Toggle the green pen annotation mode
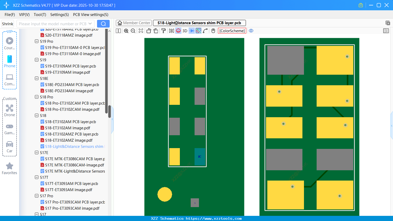 point(198,31)
